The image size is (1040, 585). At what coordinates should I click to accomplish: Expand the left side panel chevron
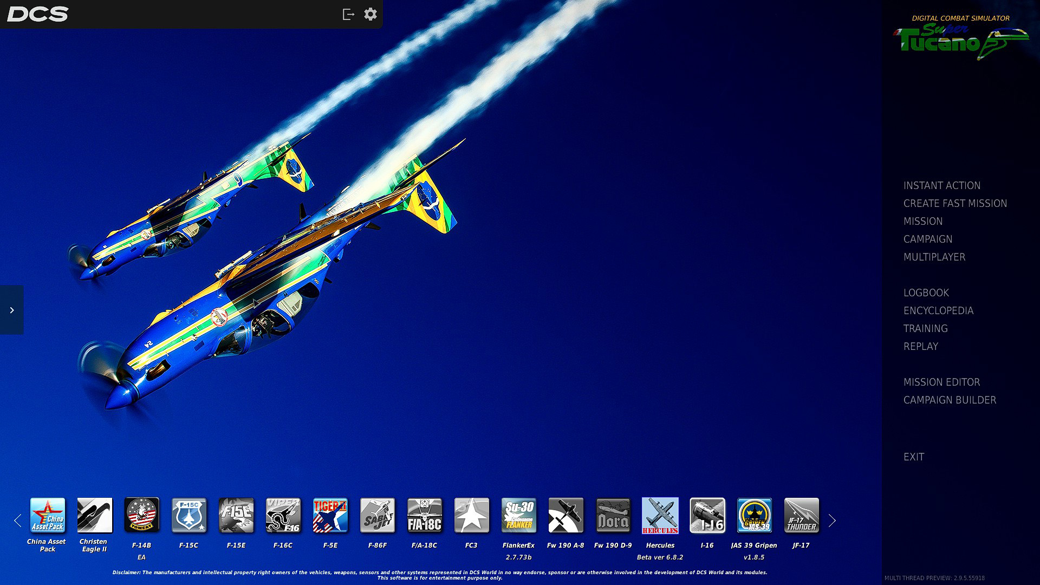[11, 310]
